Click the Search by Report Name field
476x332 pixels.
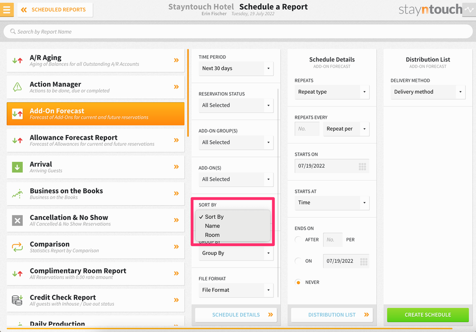pyautogui.click(x=238, y=32)
